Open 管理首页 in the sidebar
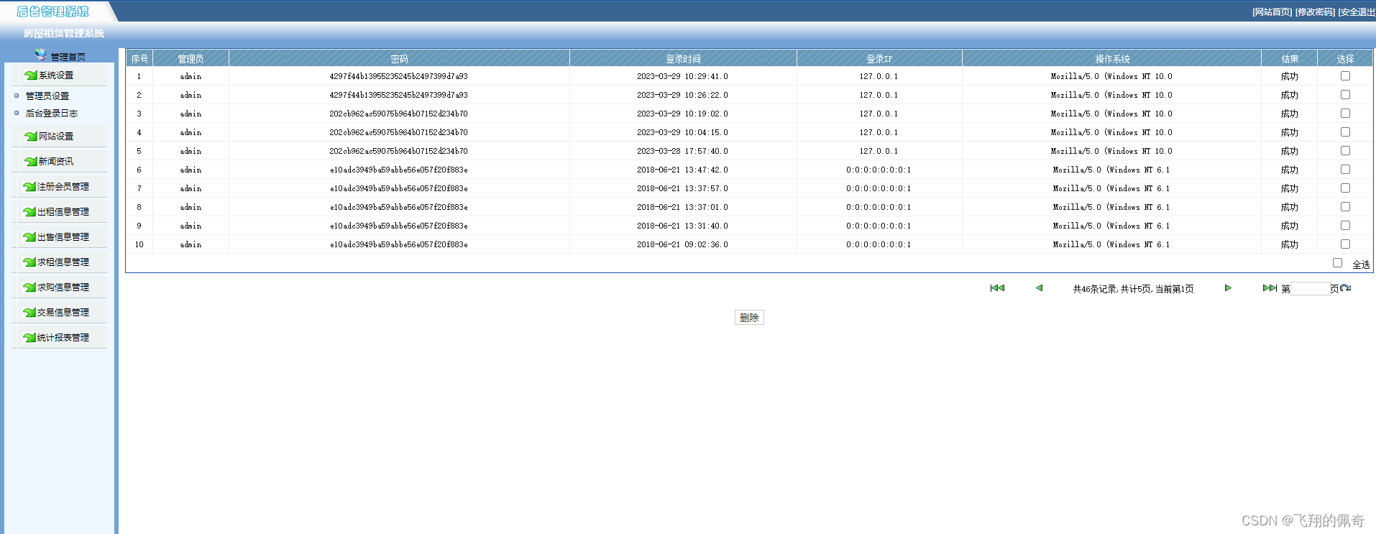1376x534 pixels. (x=68, y=57)
